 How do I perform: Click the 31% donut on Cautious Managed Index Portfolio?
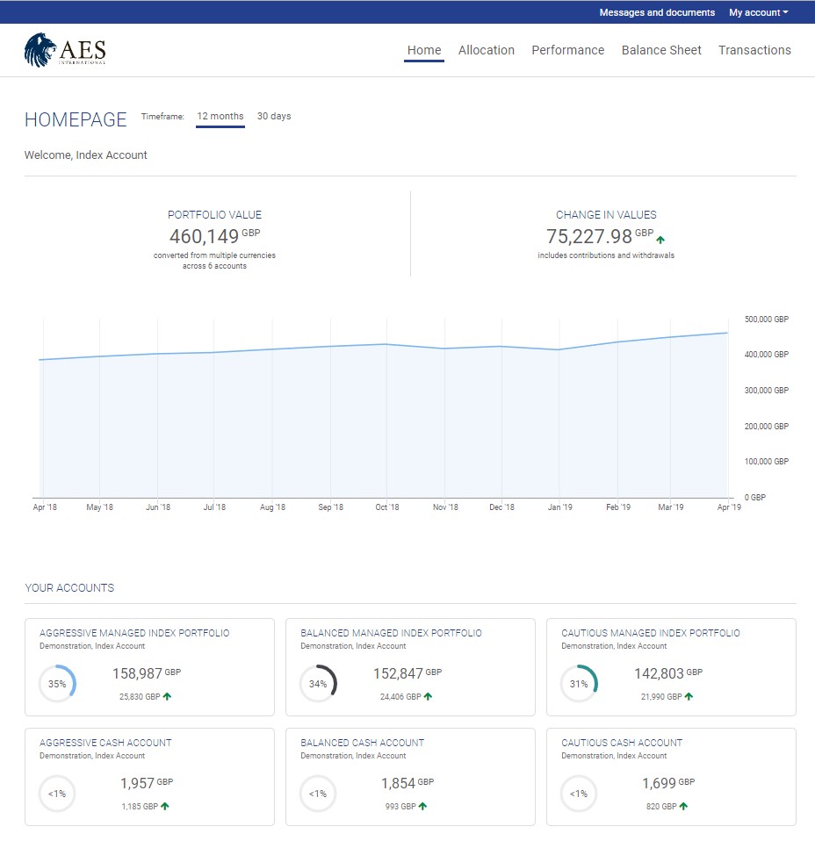[x=579, y=683]
